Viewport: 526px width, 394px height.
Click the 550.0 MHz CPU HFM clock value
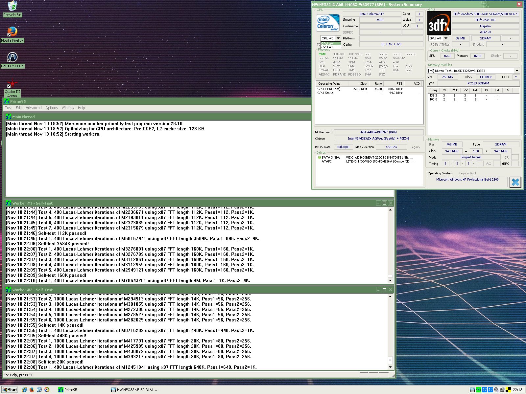point(360,89)
